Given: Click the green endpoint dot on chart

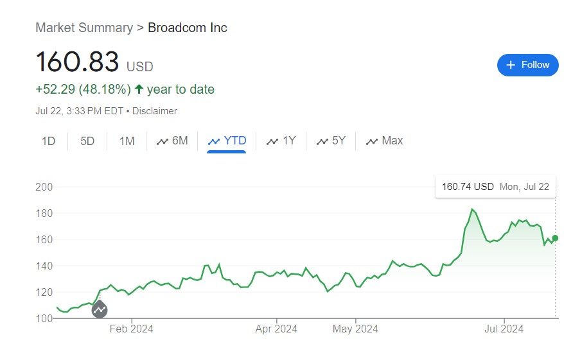Looking at the screenshot, I should tap(555, 238).
